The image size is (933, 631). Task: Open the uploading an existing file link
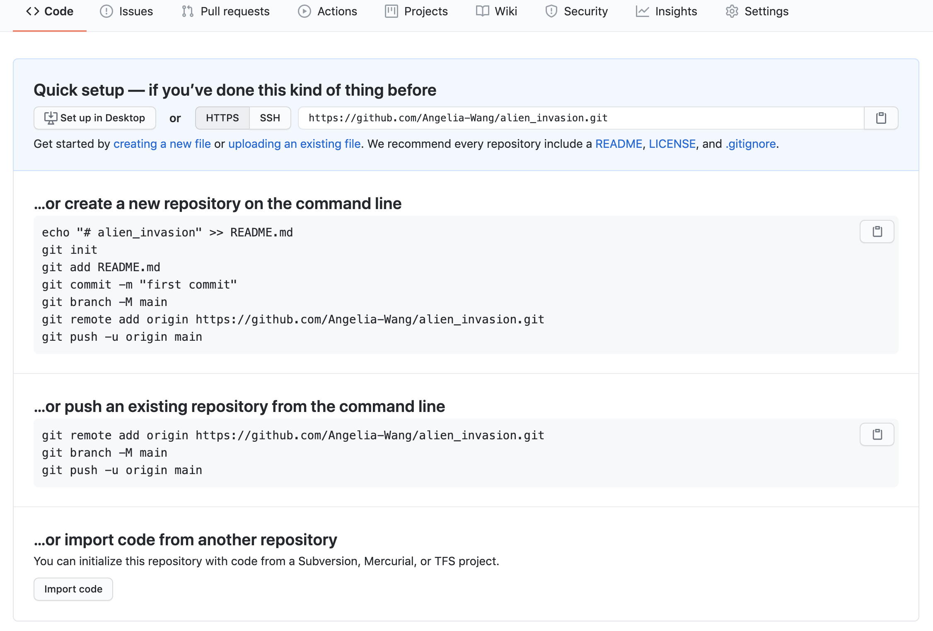294,144
